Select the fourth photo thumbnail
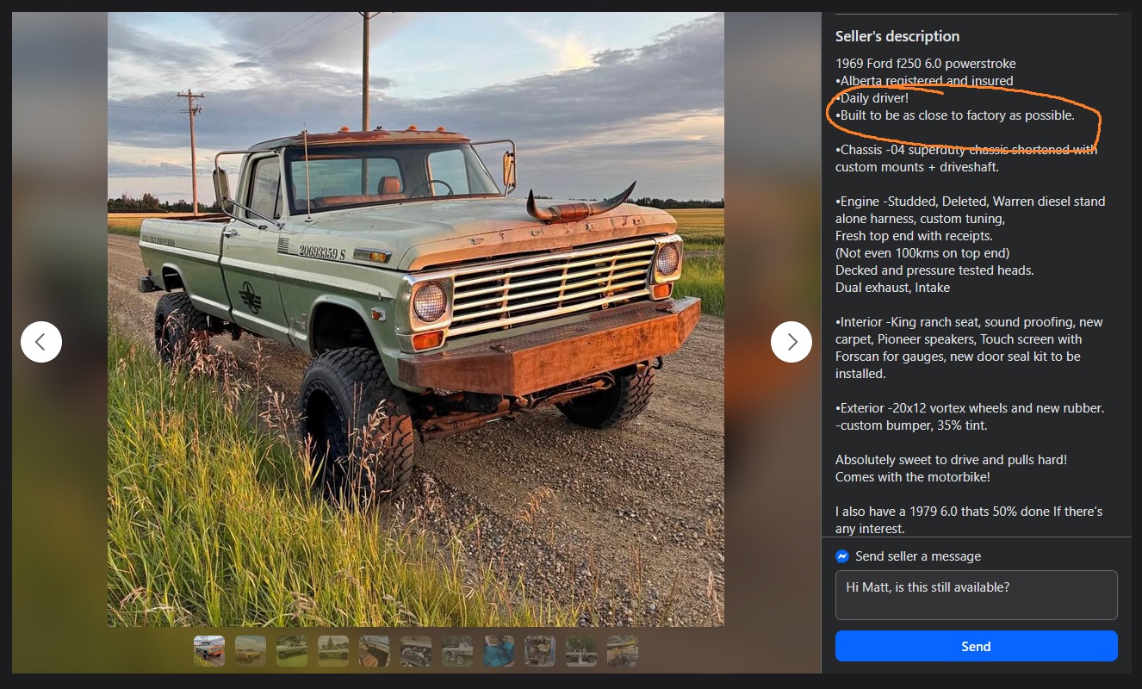1142x689 pixels. (x=333, y=651)
